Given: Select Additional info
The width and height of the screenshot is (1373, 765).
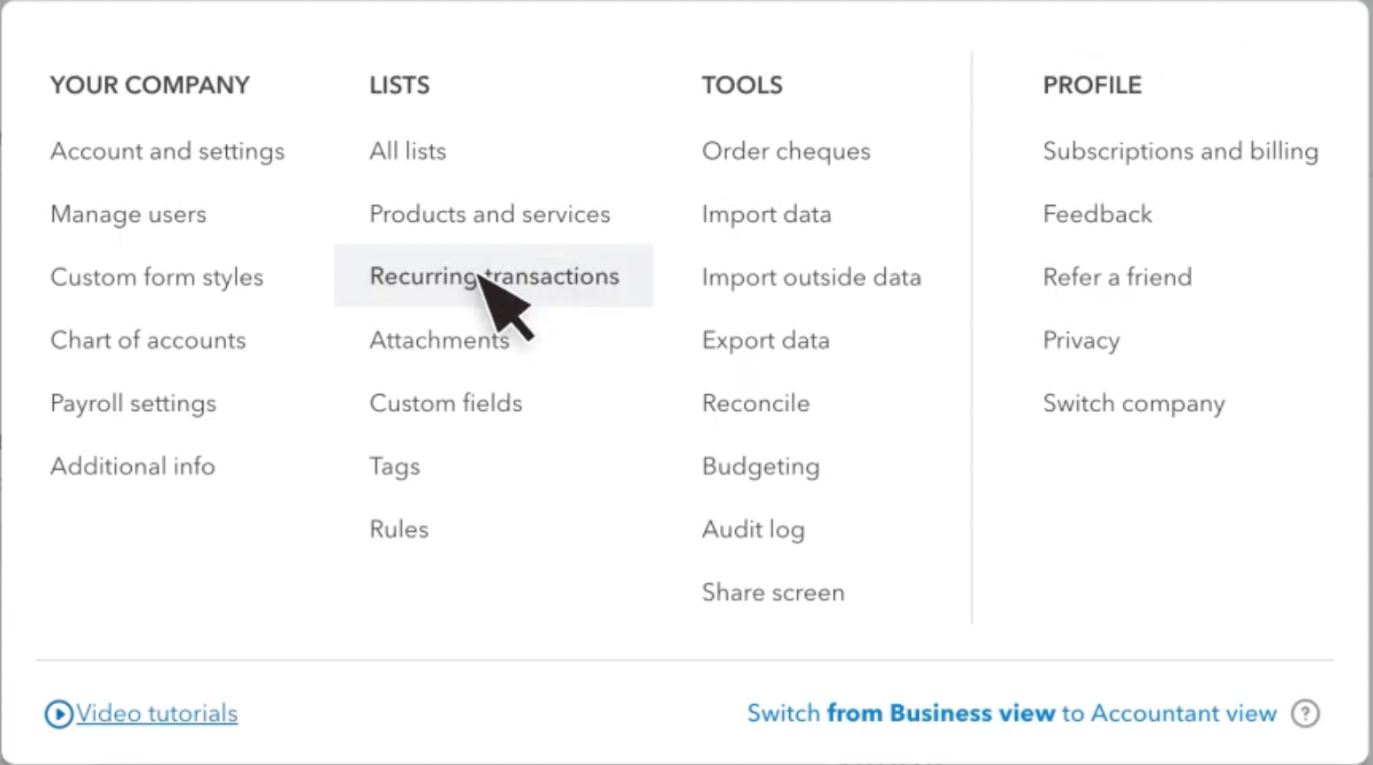Looking at the screenshot, I should point(133,466).
